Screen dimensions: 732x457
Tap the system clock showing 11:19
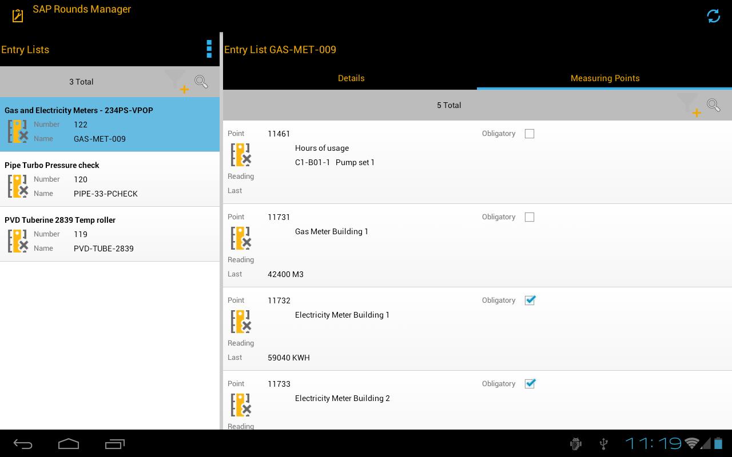pos(653,443)
